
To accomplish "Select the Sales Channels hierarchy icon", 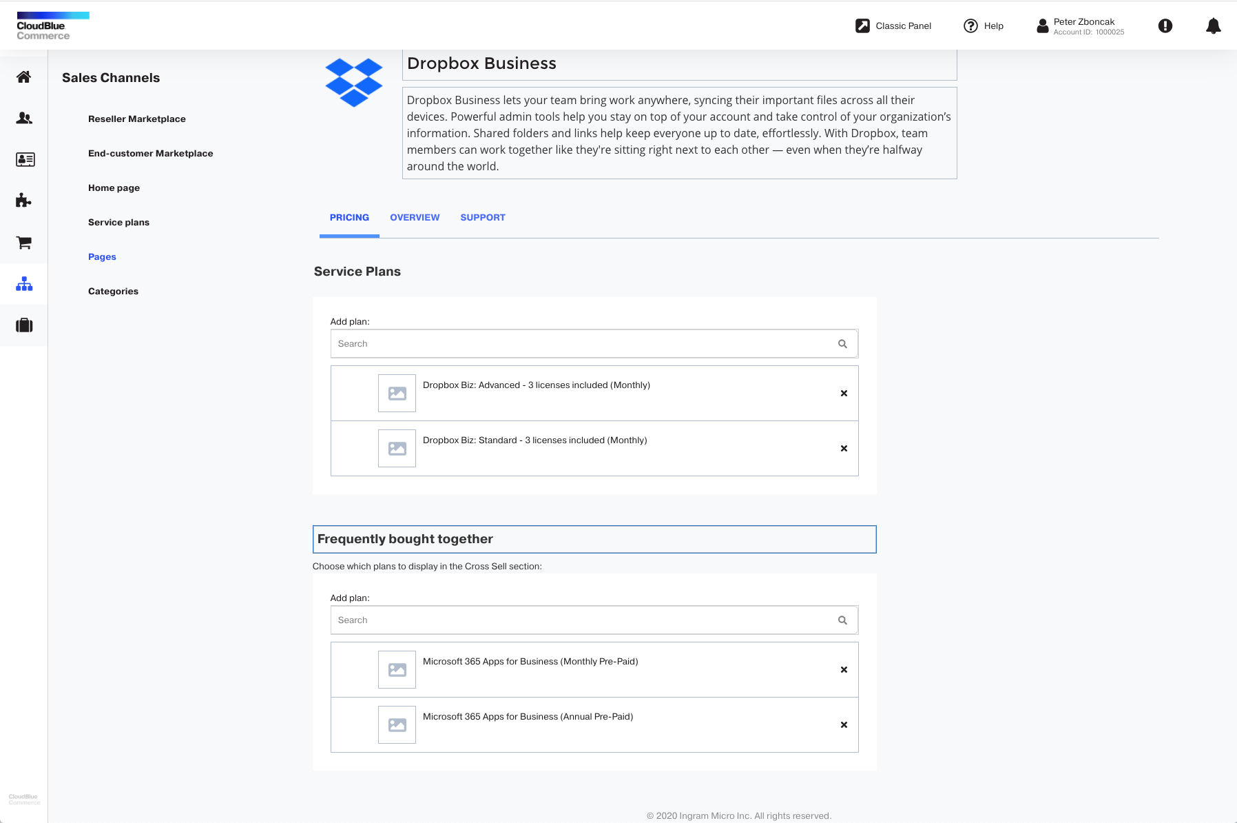I will click(x=24, y=283).
